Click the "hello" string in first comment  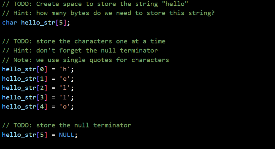(175, 4)
